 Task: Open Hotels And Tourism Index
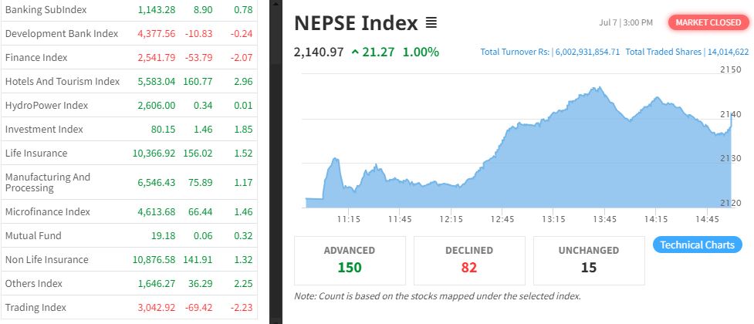63,81
